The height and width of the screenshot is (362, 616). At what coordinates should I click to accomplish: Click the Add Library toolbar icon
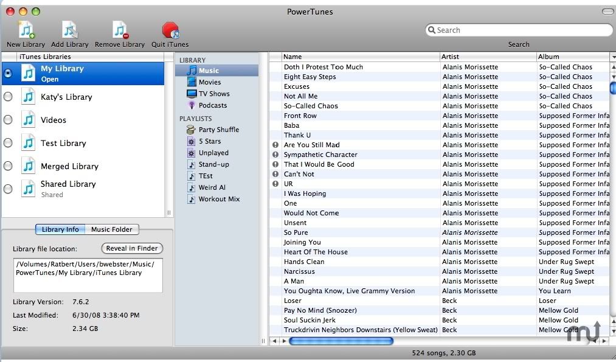point(69,30)
